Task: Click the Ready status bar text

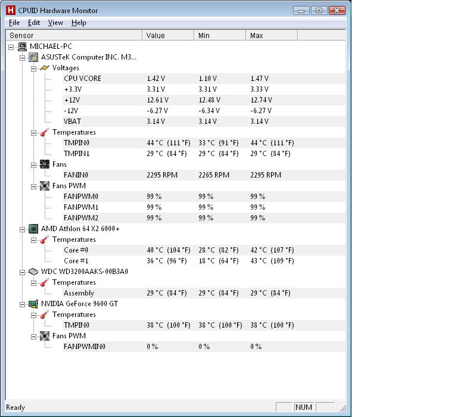Action: [x=15, y=407]
